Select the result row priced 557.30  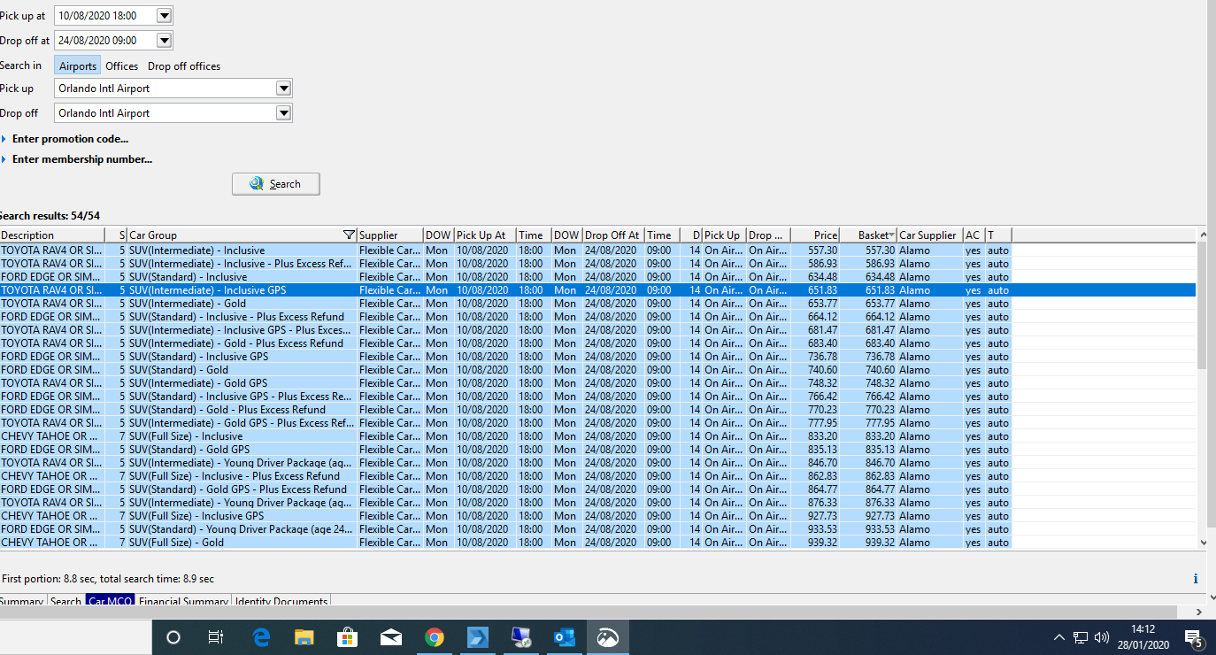(597, 250)
